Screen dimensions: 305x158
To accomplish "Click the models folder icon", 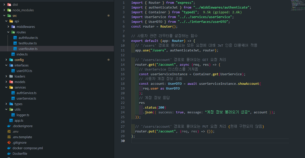I will click(x=11, y=82).
